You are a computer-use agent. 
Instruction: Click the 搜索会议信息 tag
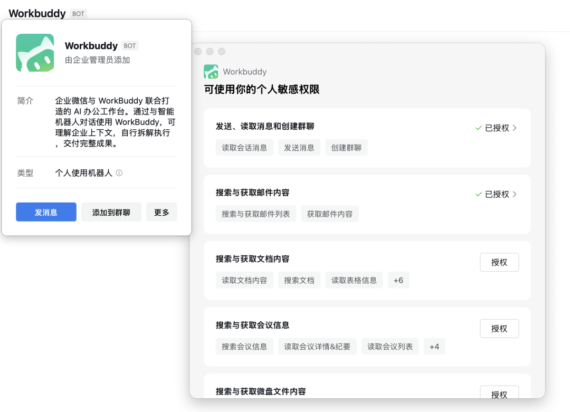point(244,347)
